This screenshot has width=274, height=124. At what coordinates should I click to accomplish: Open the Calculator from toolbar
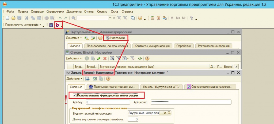pyautogui.click(x=152, y=18)
